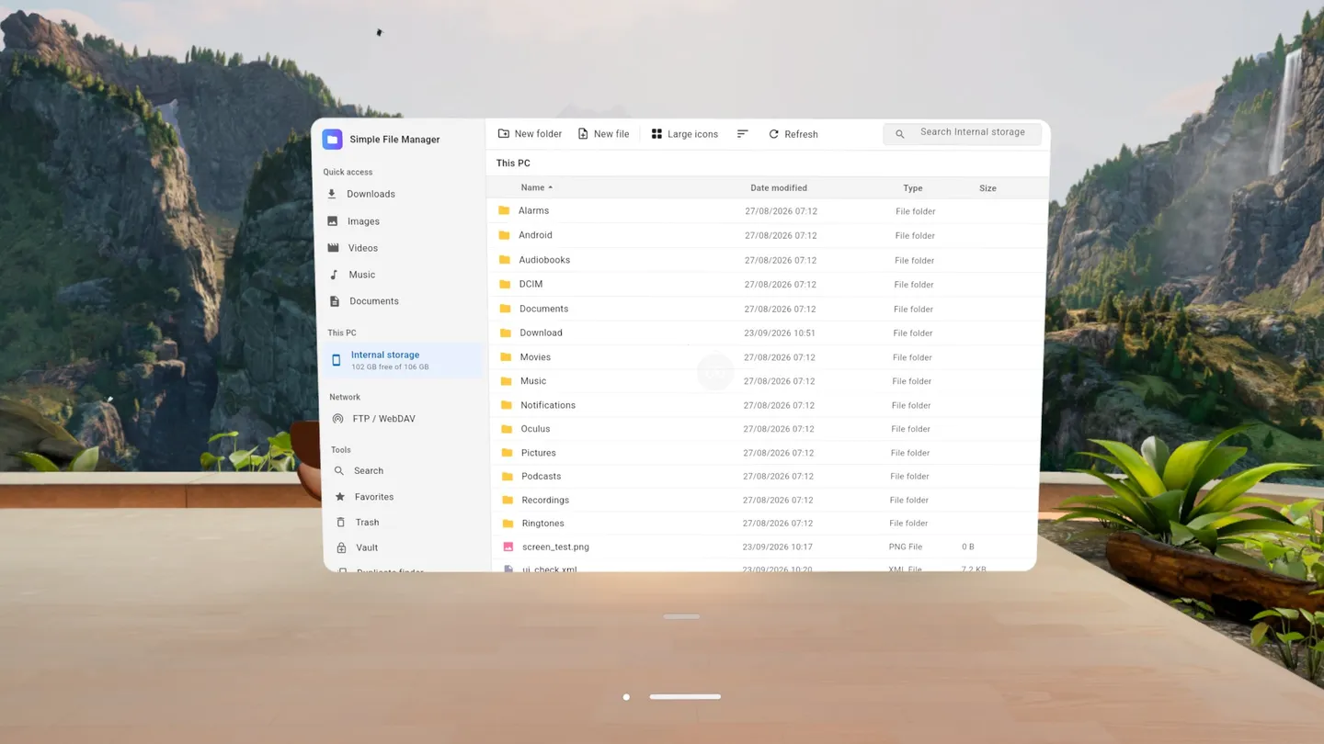Select the Recordings folder

(768, 500)
